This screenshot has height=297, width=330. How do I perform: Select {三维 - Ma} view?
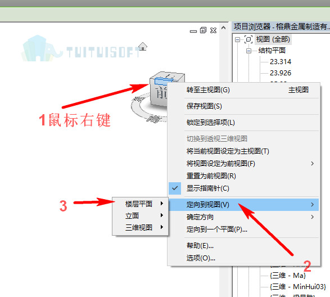coord(288,276)
